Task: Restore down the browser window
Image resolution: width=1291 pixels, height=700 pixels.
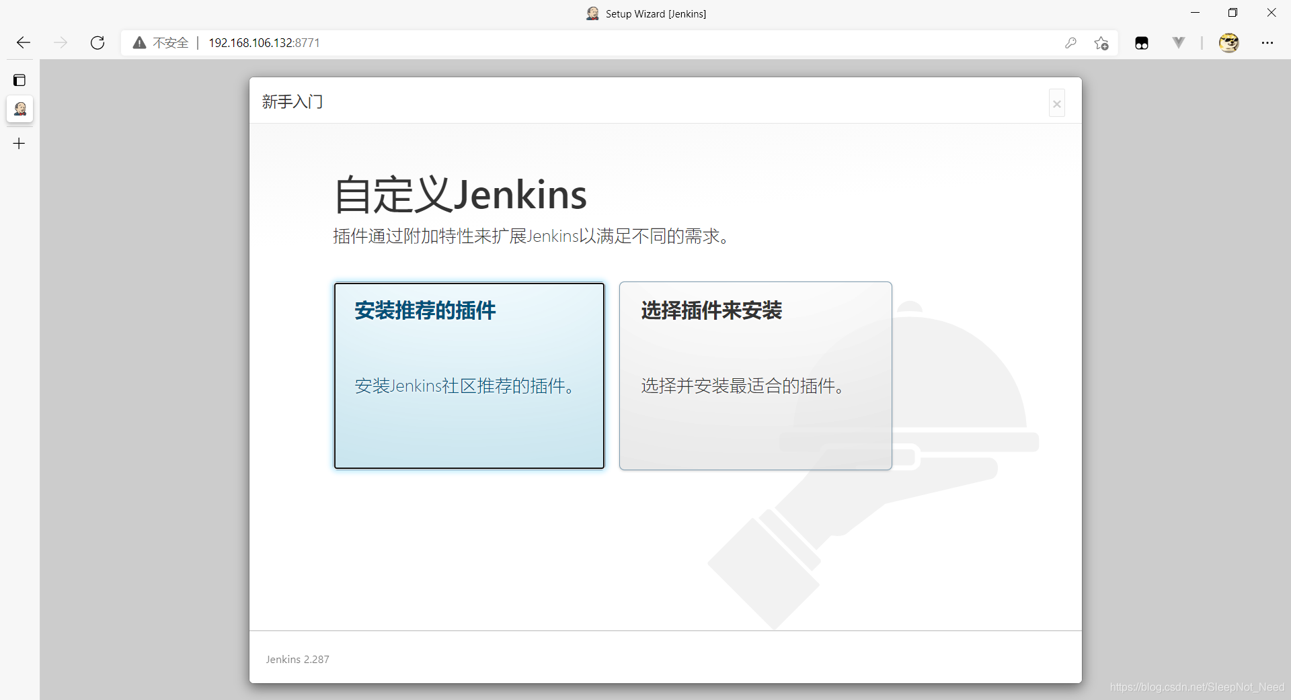Action: click(x=1233, y=13)
